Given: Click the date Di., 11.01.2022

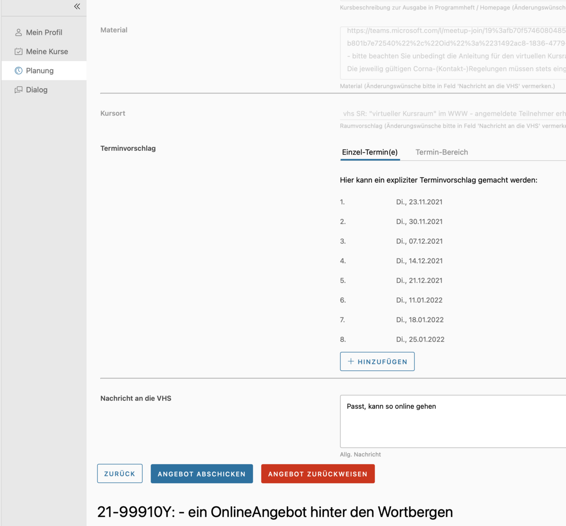Looking at the screenshot, I should click(x=419, y=300).
